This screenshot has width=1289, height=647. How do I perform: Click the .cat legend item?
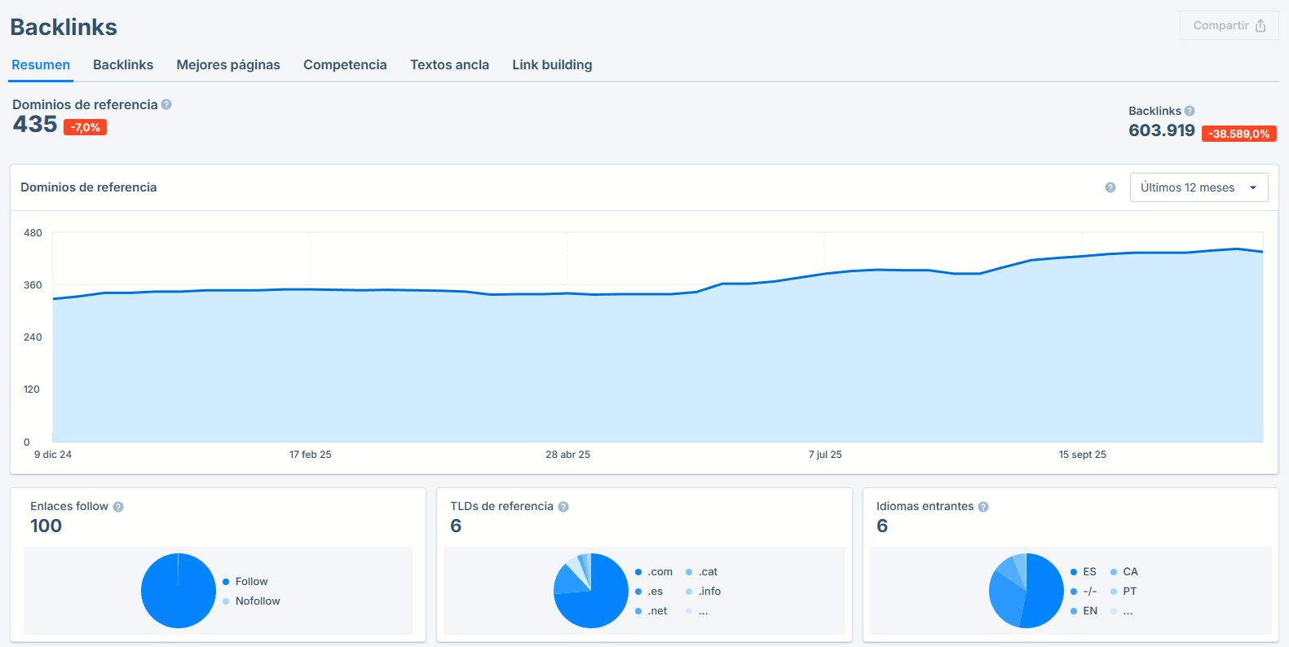(702, 572)
